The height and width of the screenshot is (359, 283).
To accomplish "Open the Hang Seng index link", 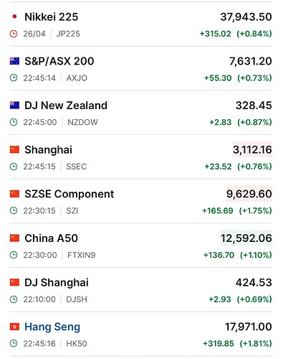I will tap(52, 327).
